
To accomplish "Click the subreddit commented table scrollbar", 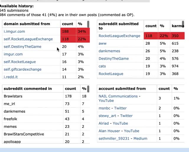I will [x=88, y=89].
